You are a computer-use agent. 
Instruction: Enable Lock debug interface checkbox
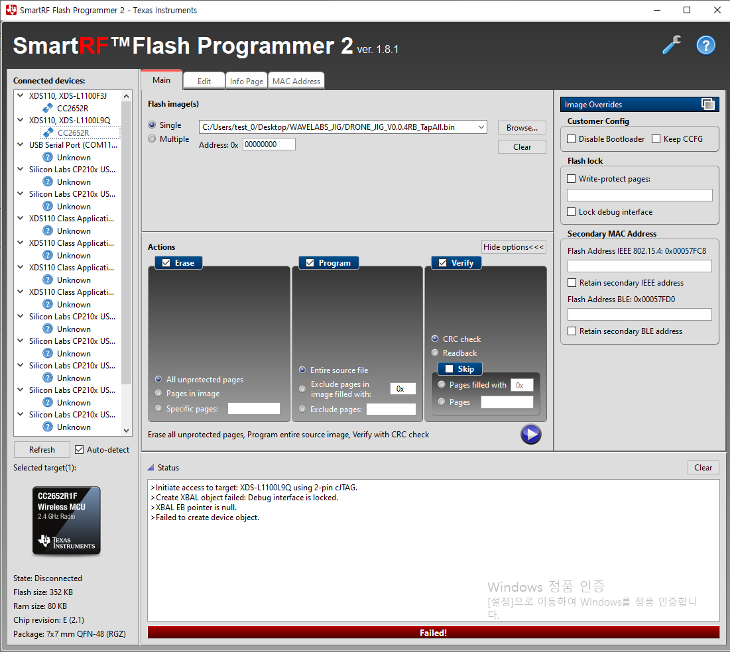click(572, 212)
